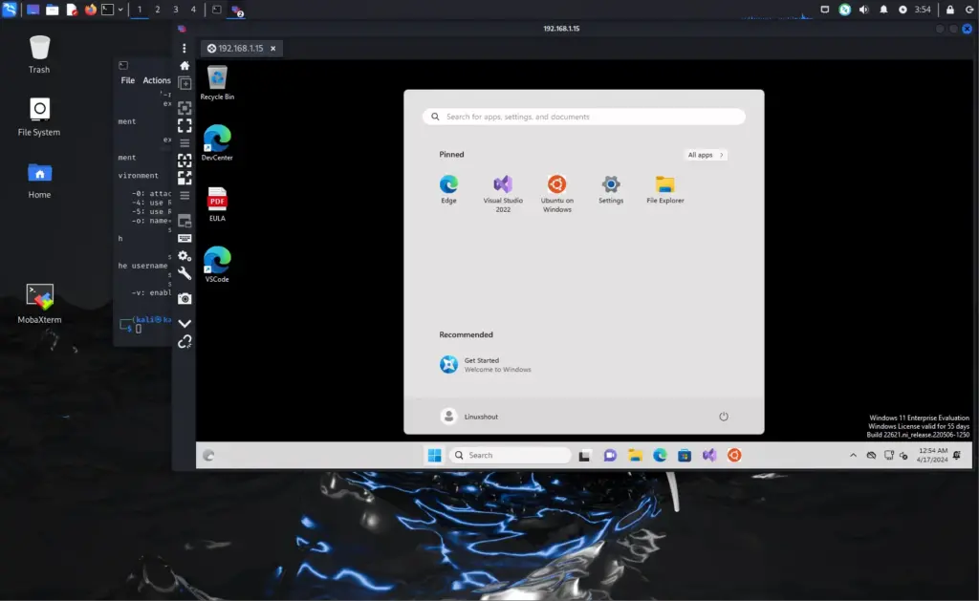Open the wrench tools icon in sidebar
This screenshot has height=601, width=979.
(185, 273)
